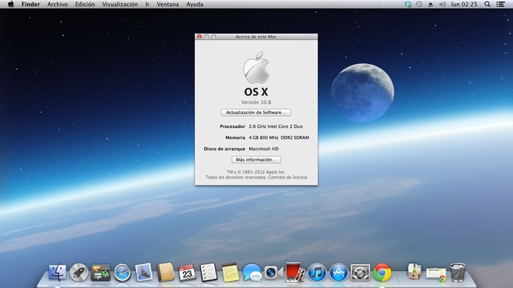Image resolution: width=513 pixels, height=288 pixels.
Task: Open the volume speaker menu bar icon
Action: (442, 4)
